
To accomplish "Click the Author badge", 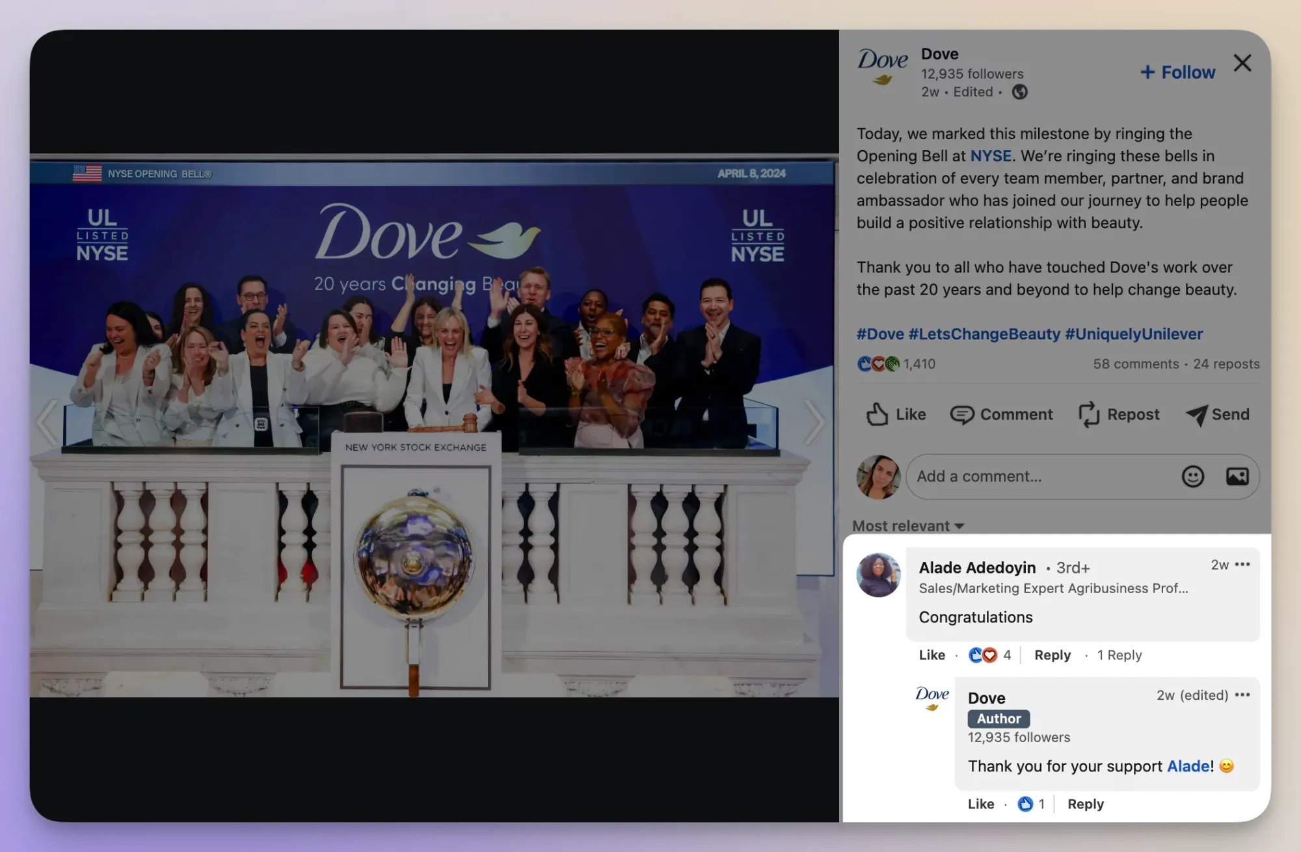I will (999, 719).
